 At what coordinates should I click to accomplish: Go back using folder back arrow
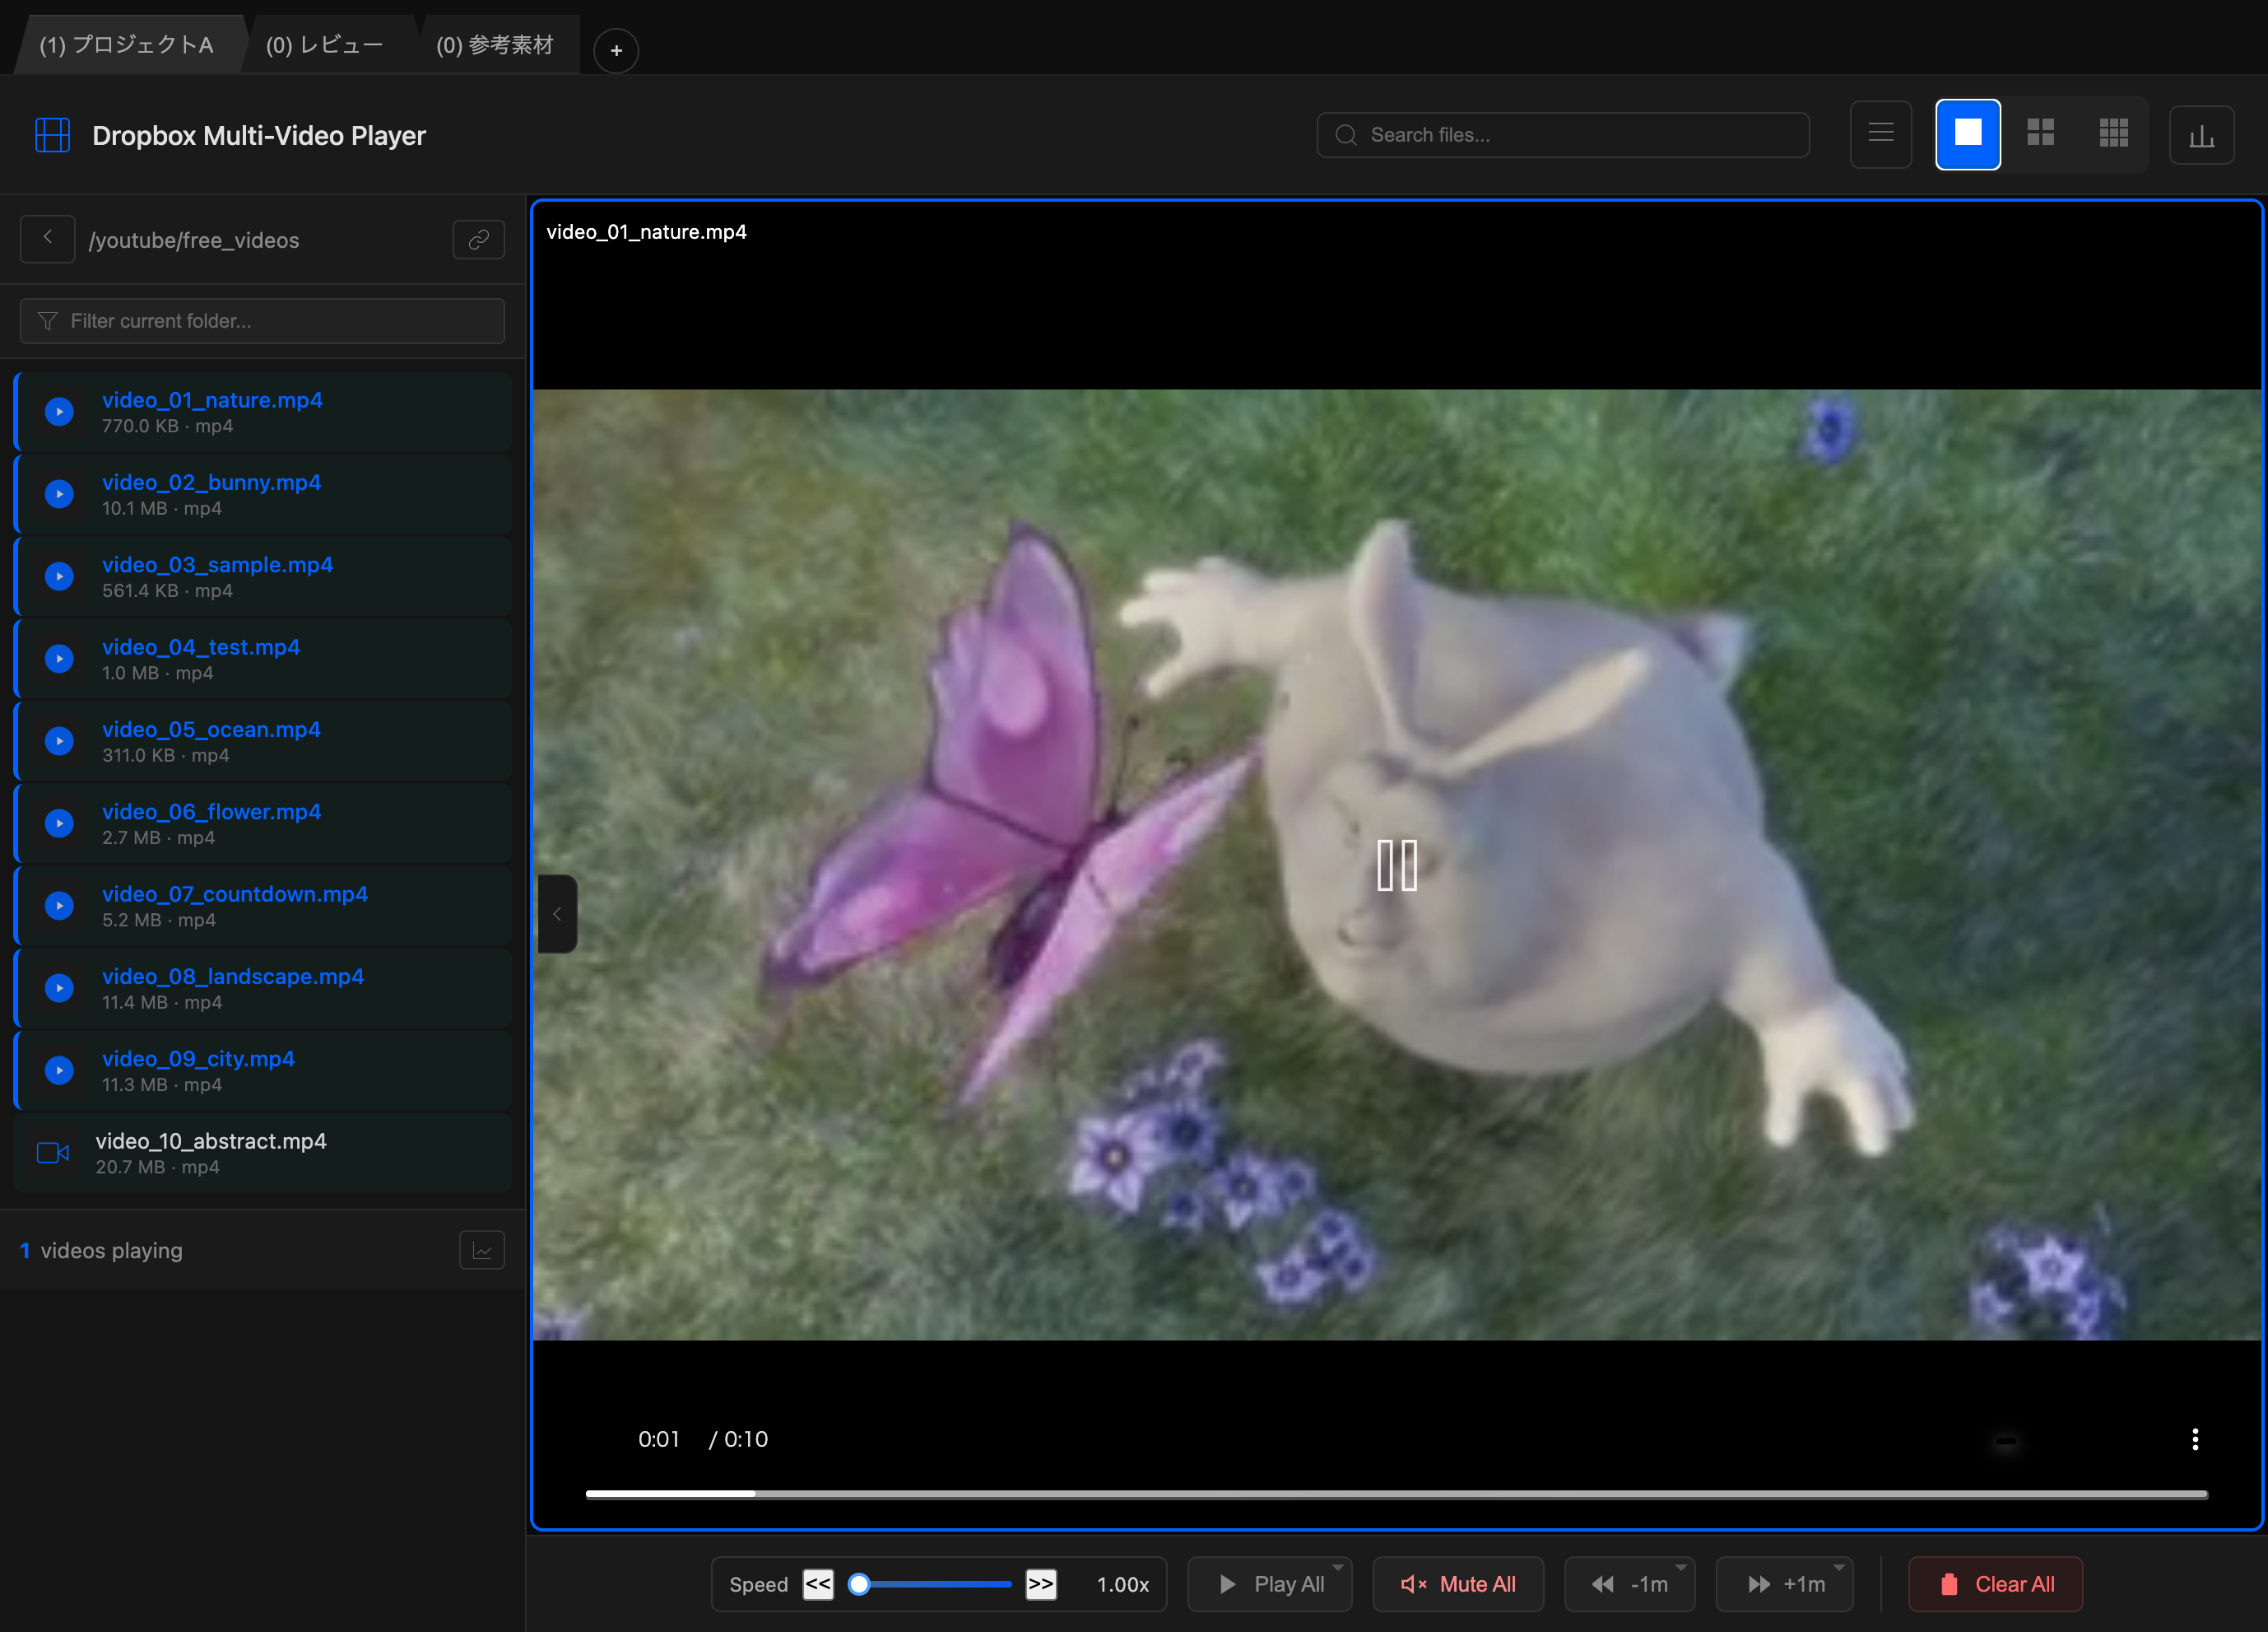pyautogui.click(x=47, y=239)
